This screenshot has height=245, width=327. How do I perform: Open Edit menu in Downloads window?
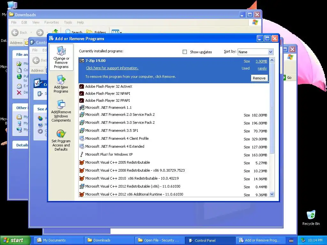[24, 22]
